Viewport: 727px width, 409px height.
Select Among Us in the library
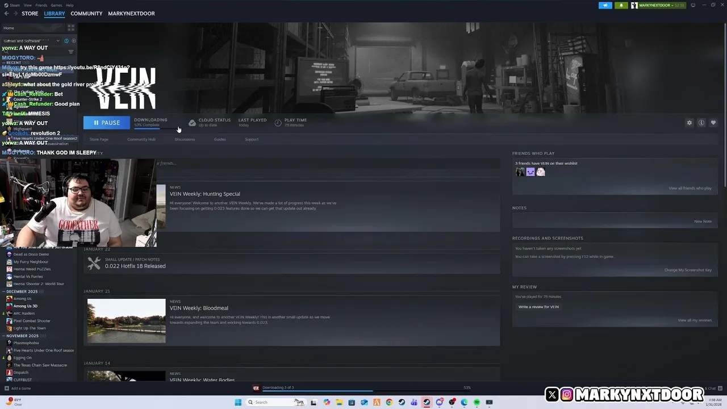pyautogui.click(x=22, y=299)
